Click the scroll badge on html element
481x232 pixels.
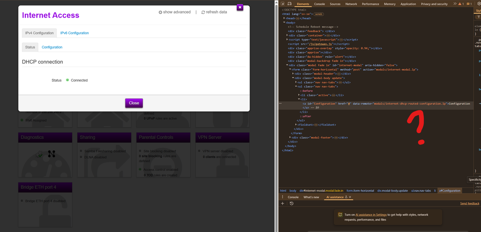(x=319, y=14)
